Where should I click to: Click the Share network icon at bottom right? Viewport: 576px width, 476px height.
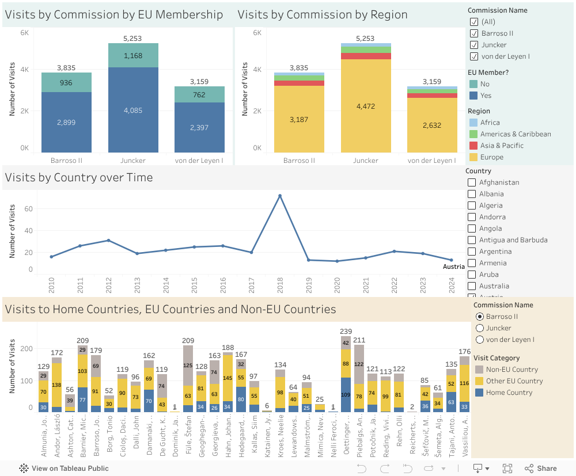pyautogui.click(x=529, y=468)
